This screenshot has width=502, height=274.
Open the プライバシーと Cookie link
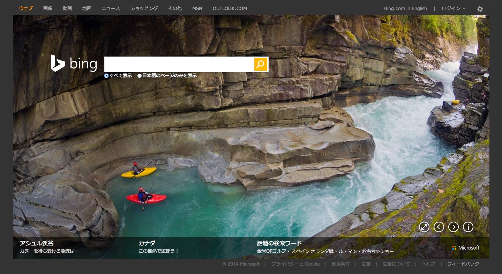tap(295, 264)
